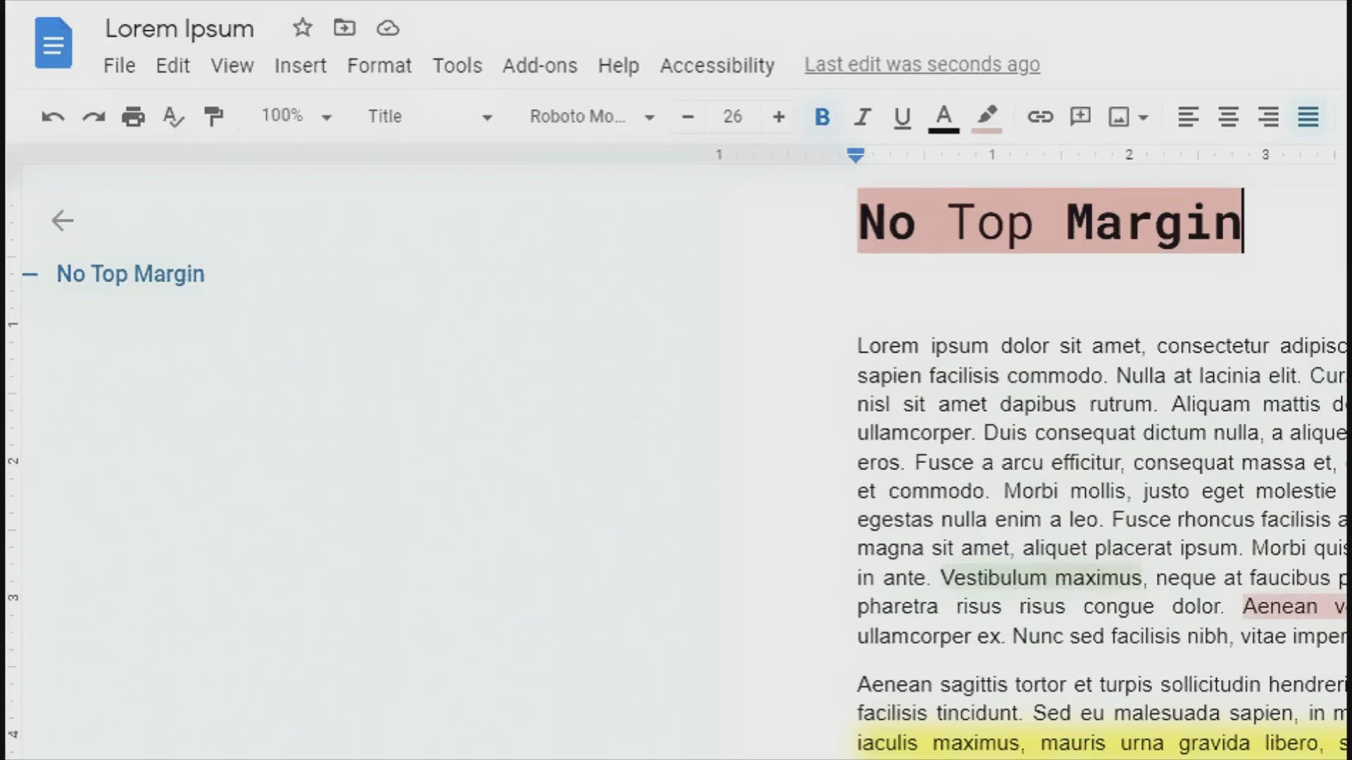Toggle italic formatting
Screen dimensions: 1352x760
click(x=862, y=117)
